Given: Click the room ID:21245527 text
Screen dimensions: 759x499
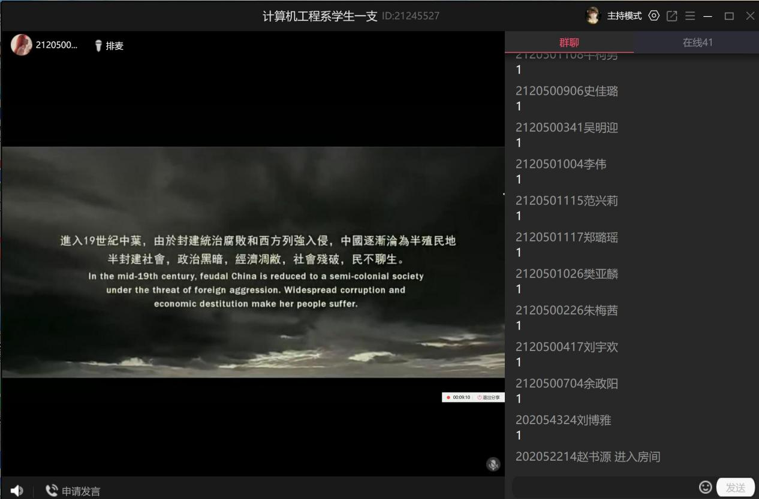Looking at the screenshot, I should coord(411,16).
